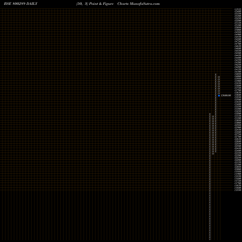Click the blue current price marker square

(x=219, y=95)
